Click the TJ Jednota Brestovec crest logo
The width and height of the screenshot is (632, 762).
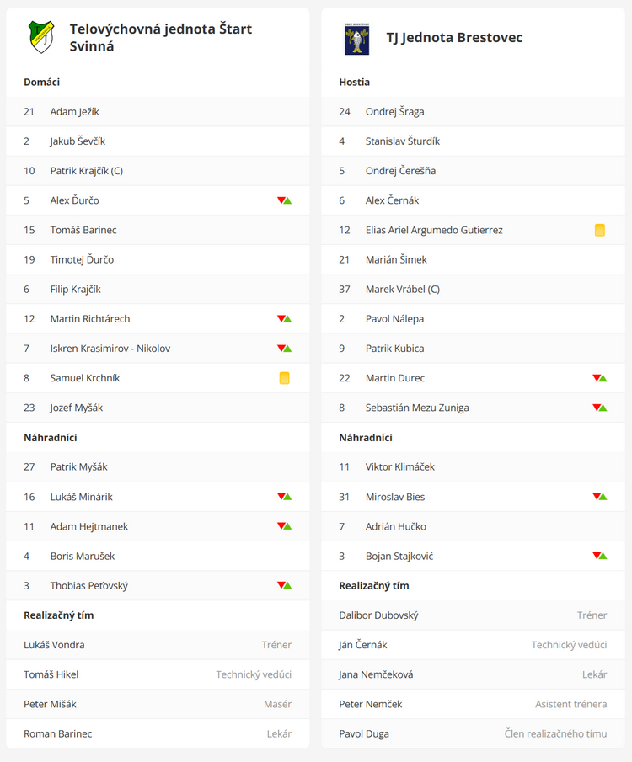pos(356,38)
